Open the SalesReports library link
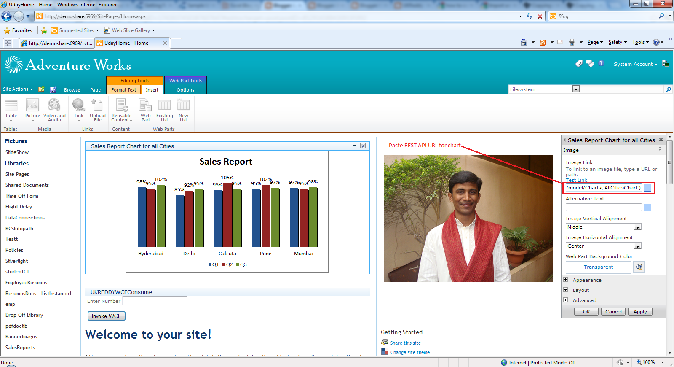The height and width of the screenshot is (367, 674). point(20,348)
